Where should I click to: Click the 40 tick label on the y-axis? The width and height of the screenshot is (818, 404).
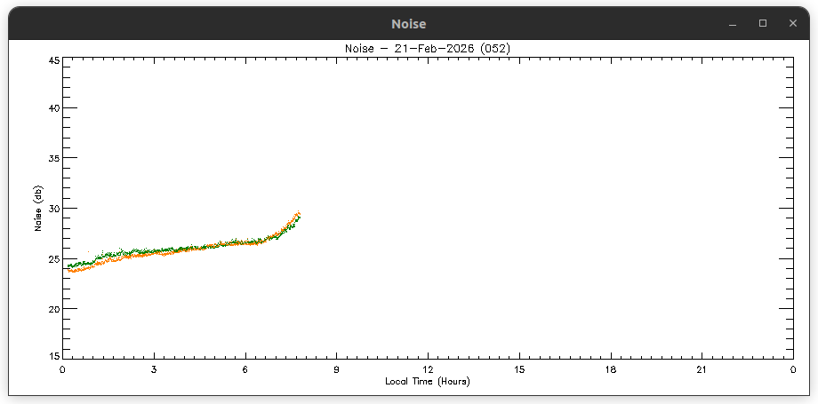click(53, 108)
